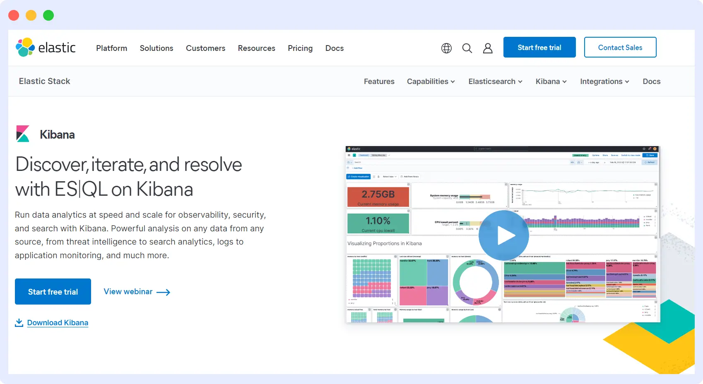The height and width of the screenshot is (384, 703).
Task: Open the Platform menu
Action: [x=112, y=48]
